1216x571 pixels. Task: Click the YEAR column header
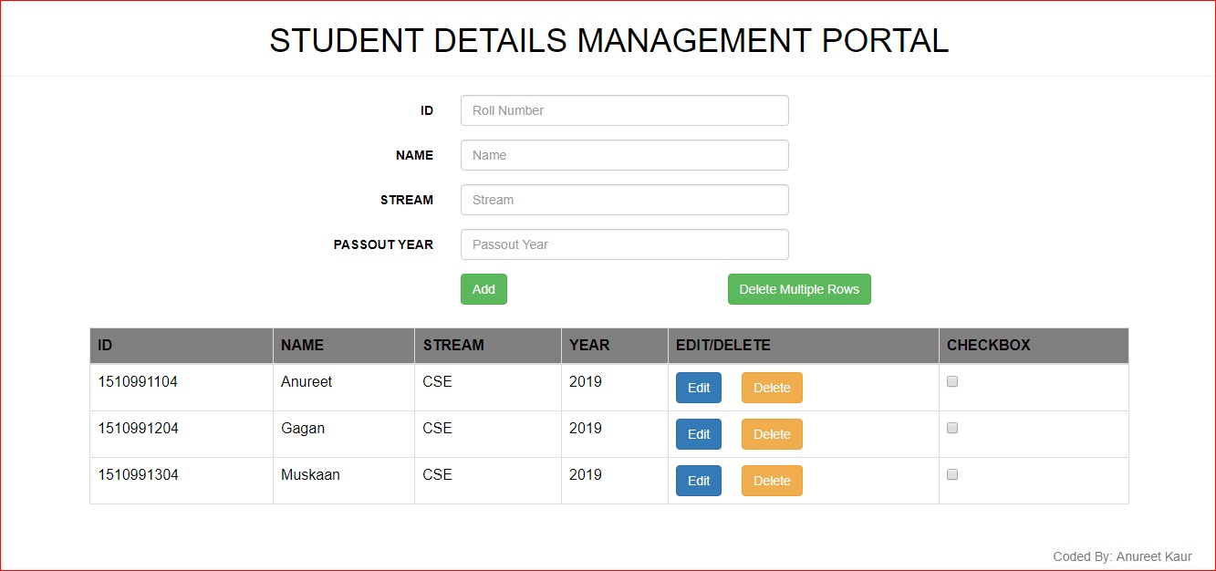[589, 346]
